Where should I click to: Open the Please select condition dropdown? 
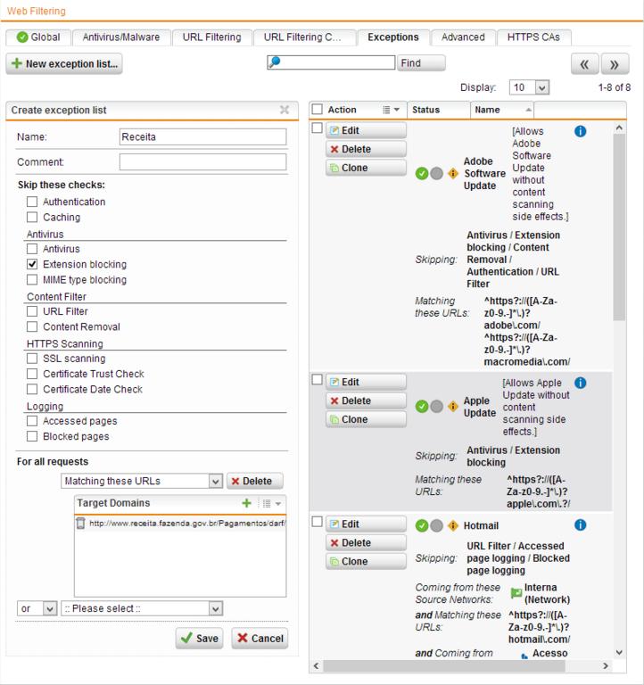(x=142, y=608)
